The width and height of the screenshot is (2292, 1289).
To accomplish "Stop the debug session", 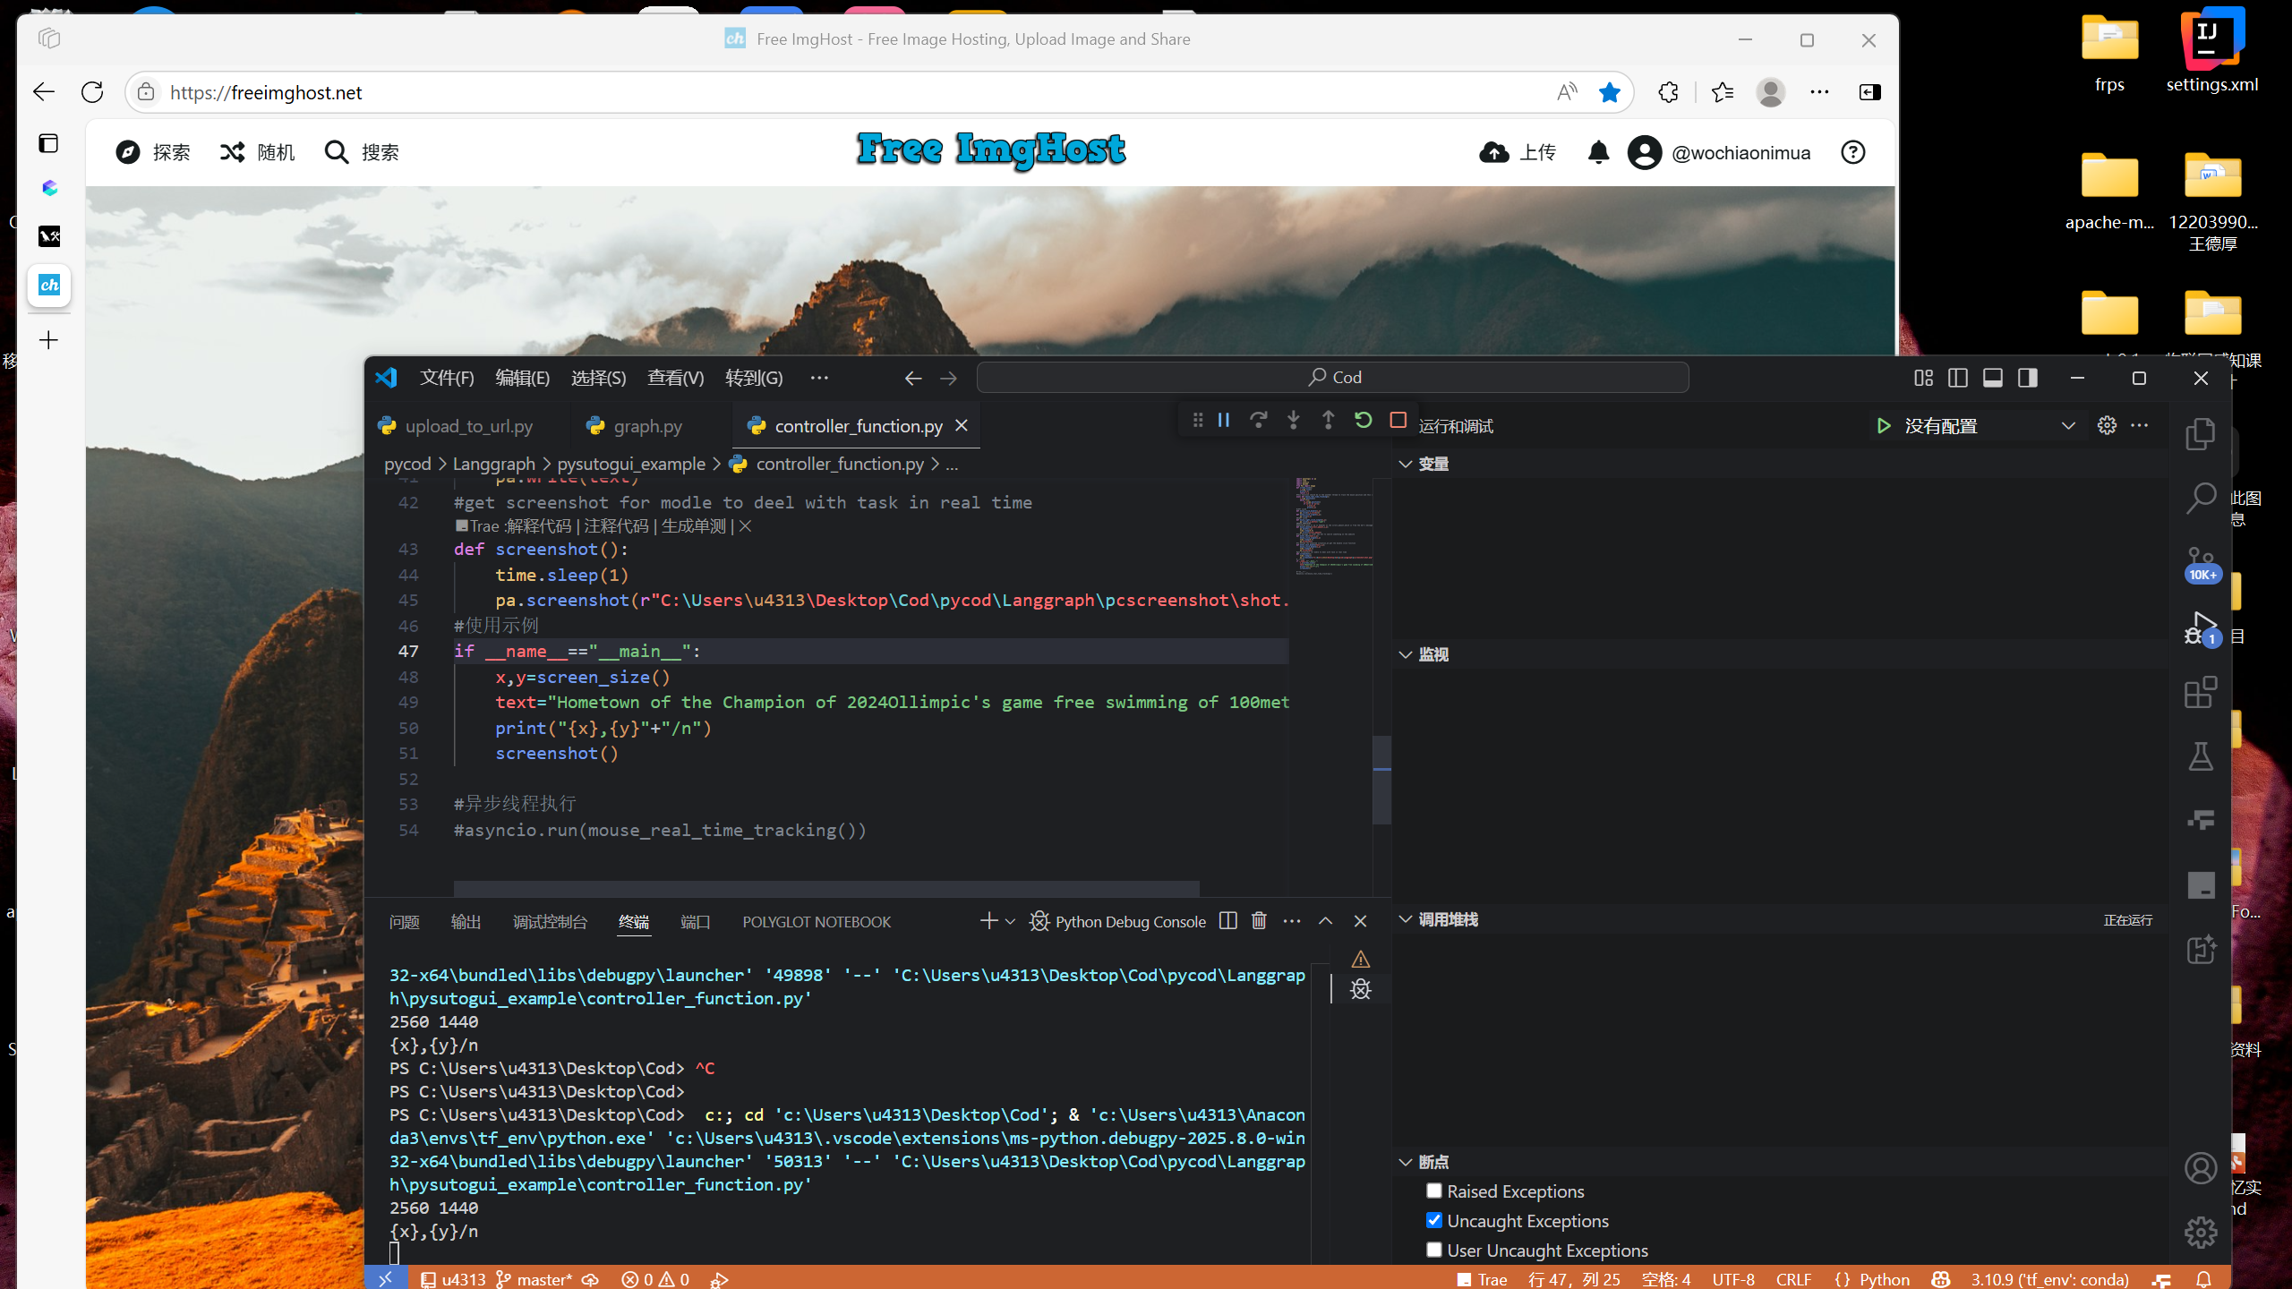I will point(1398,420).
